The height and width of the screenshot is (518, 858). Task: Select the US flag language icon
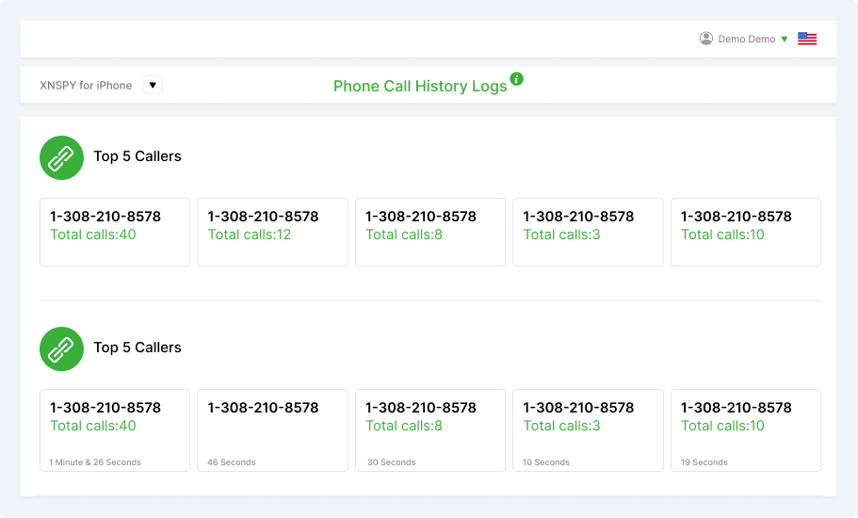807,39
